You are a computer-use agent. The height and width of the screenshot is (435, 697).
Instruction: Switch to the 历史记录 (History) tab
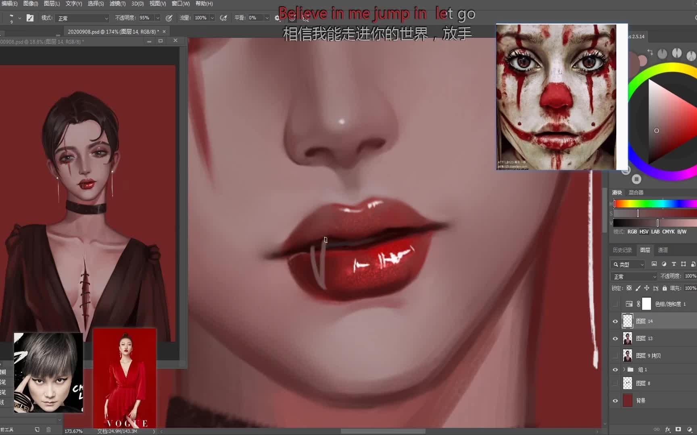pyautogui.click(x=622, y=250)
